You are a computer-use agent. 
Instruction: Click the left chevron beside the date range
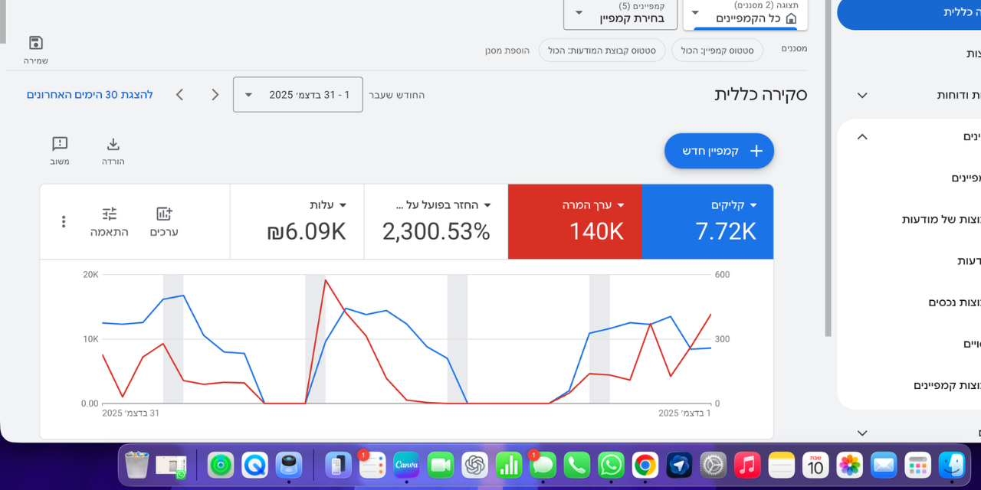[x=179, y=95]
